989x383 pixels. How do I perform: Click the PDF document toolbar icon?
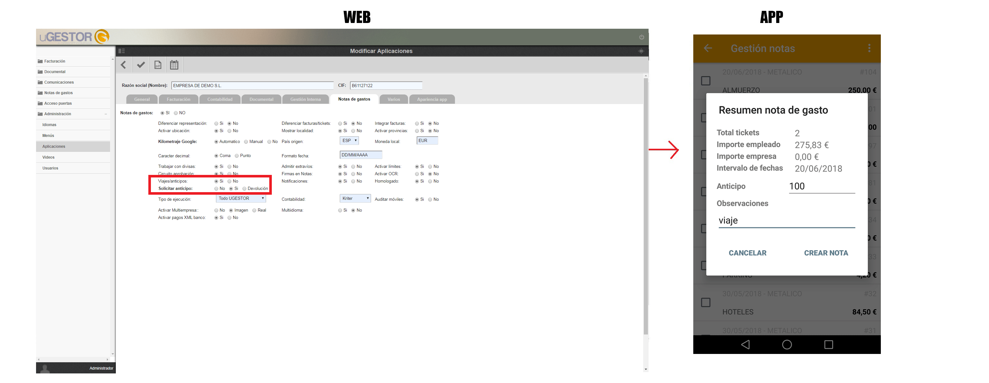tap(157, 65)
